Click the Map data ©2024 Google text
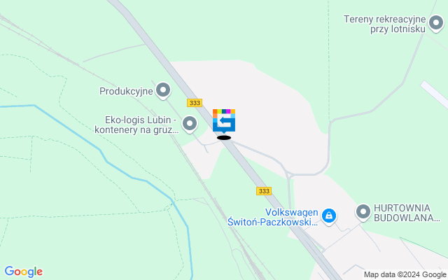Screen dimensions: 448x280 (405, 275)
